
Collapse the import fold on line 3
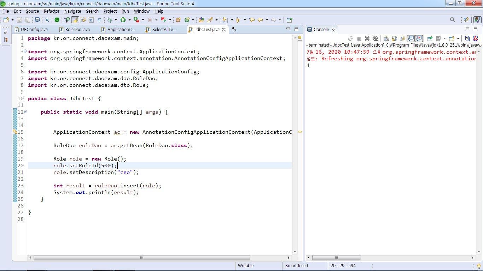click(x=25, y=52)
